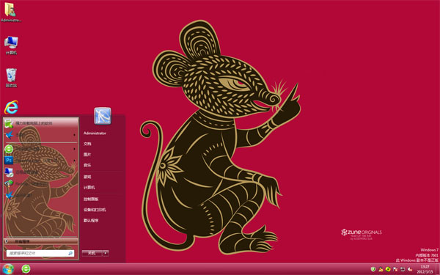Open 设备和打印机 in Start menu
Image resolution: width=440 pixels, height=275 pixels.
(95, 210)
